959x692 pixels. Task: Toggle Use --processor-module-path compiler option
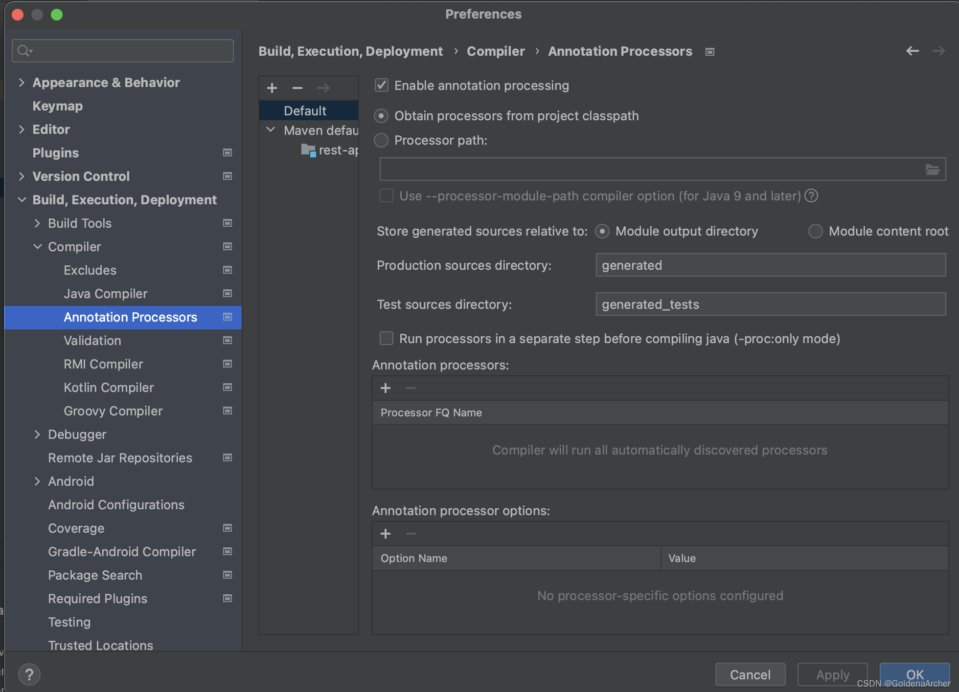click(x=387, y=195)
